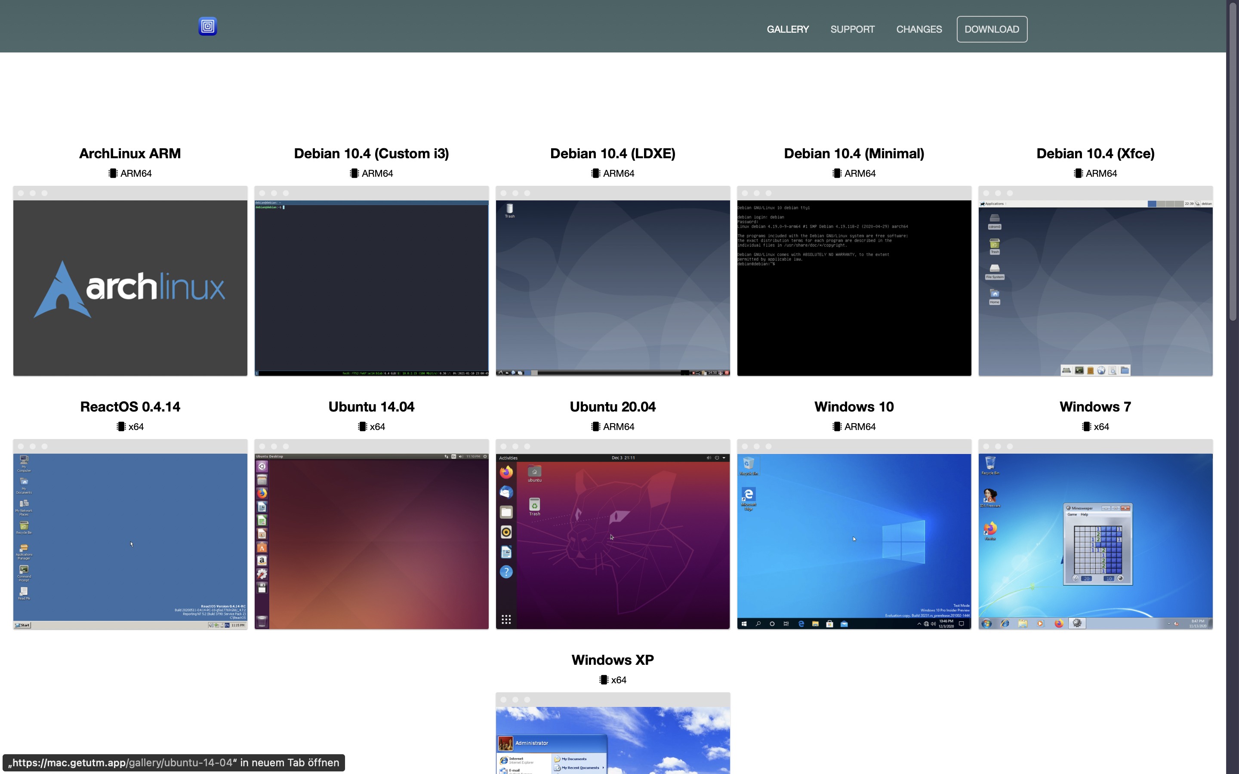Click the Windows XP screenshot thumbnail
1239x774 pixels.
(612, 740)
